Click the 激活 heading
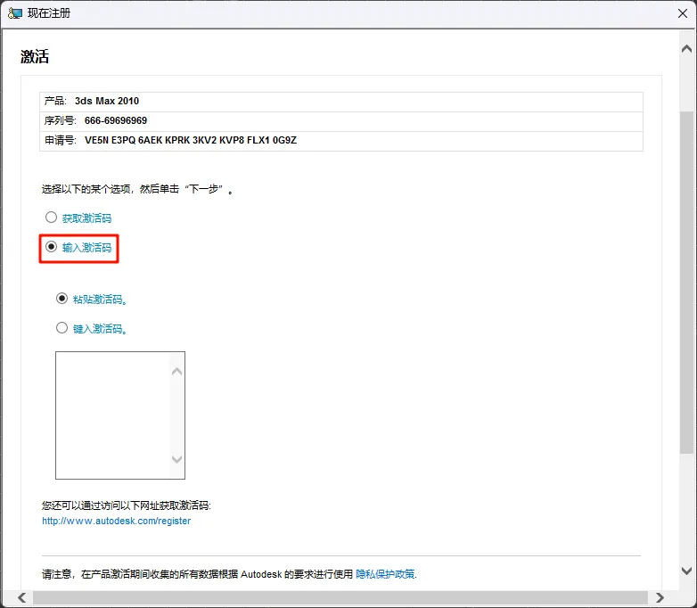Screen dimensions: 697x608 pos(35,56)
